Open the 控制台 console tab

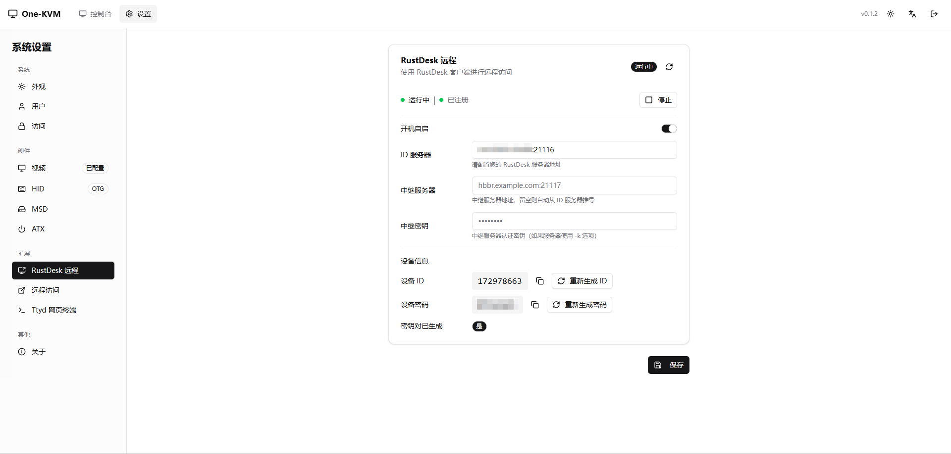click(95, 14)
